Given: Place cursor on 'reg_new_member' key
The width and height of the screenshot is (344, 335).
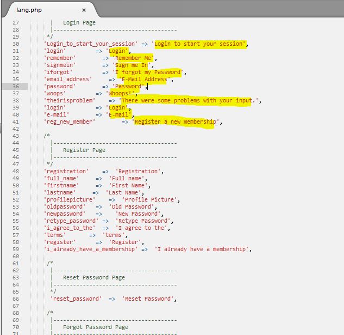Looking at the screenshot, I should click(x=69, y=122).
